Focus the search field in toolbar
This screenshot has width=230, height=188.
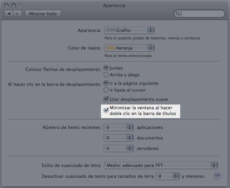pos(199,14)
